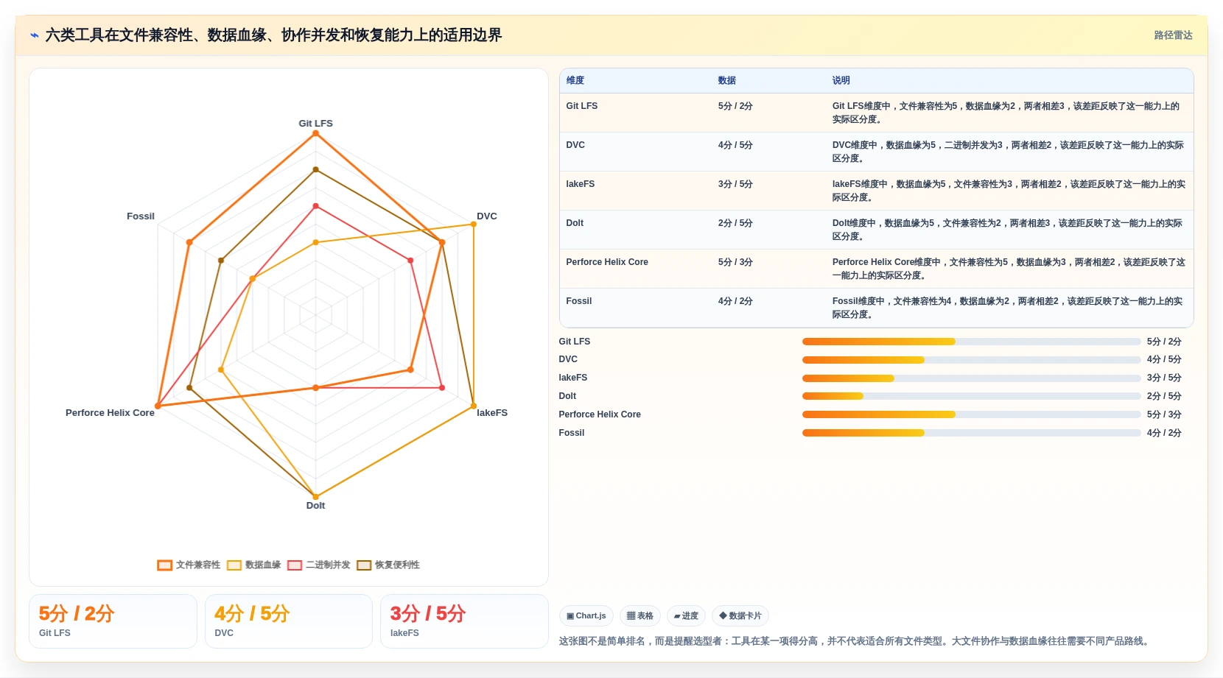Select the Git LFS progress bar
Viewport: 1223px width, 678px height.
971,342
